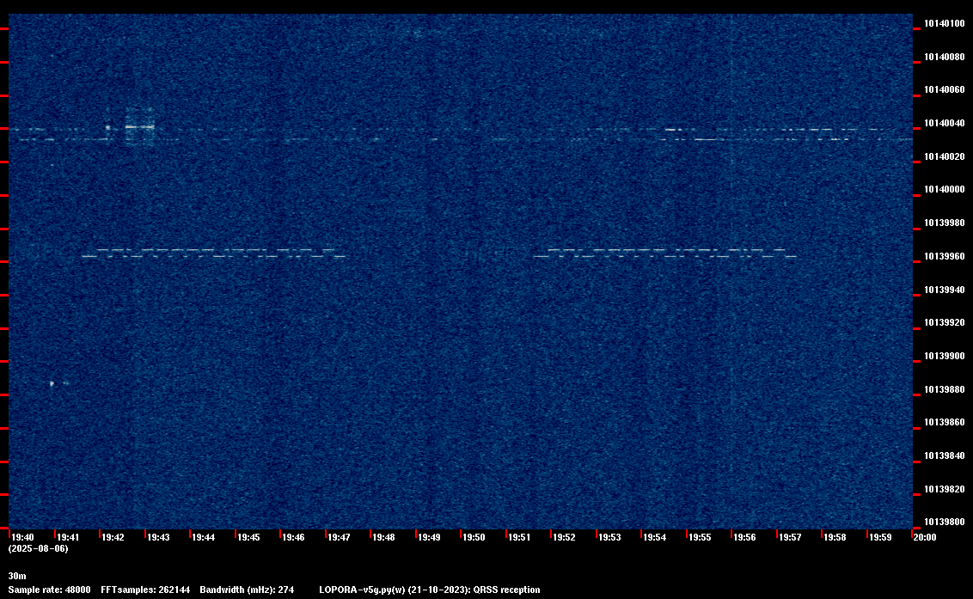
Task: Click the 19:44 time label
Action: coord(204,537)
